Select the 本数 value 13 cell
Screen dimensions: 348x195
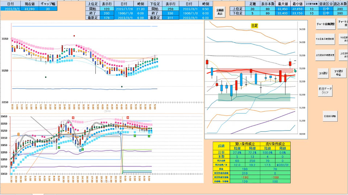click(252, 156)
